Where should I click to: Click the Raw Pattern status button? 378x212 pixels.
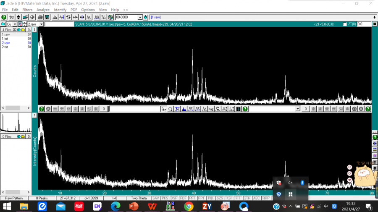coord(14,198)
